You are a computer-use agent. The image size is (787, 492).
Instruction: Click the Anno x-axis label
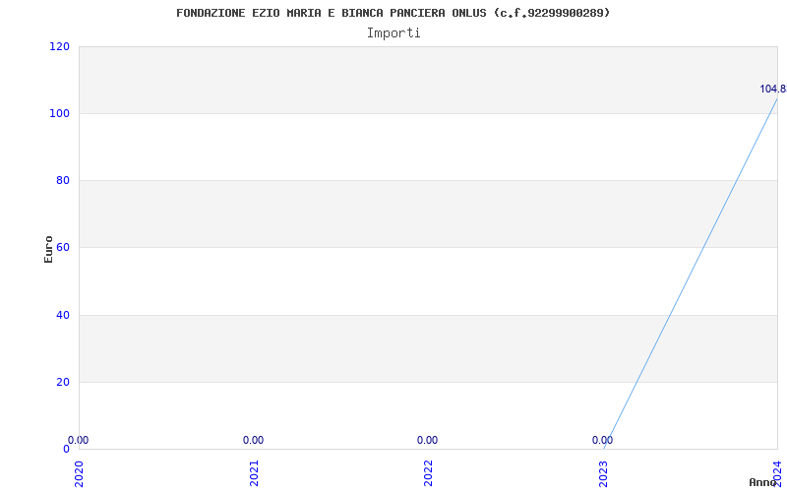pyautogui.click(x=761, y=482)
